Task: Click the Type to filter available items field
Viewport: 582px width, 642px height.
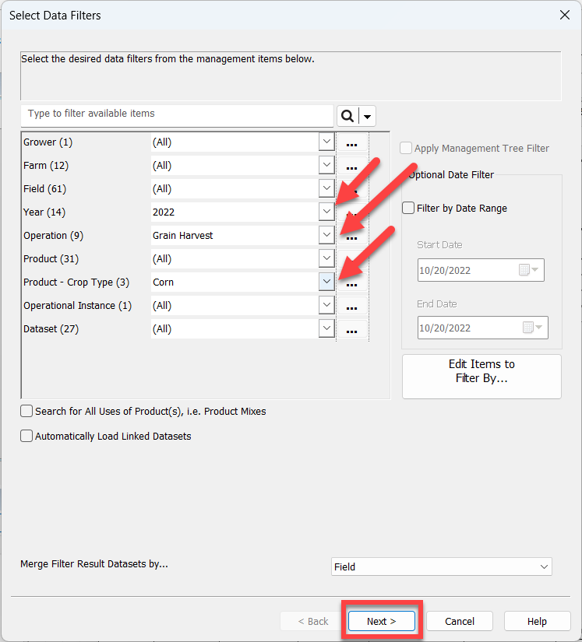Action: pyautogui.click(x=176, y=114)
